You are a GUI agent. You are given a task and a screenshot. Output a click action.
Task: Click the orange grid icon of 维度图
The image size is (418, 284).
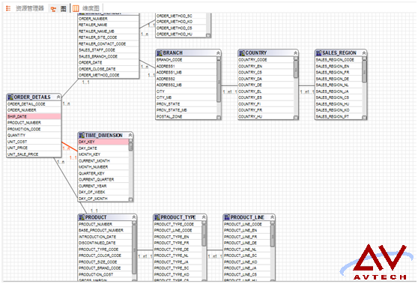tap(76, 8)
